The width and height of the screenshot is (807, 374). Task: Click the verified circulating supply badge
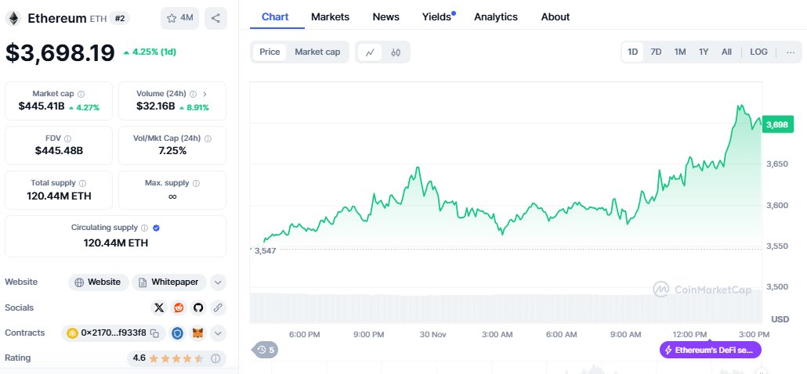[157, 228]
